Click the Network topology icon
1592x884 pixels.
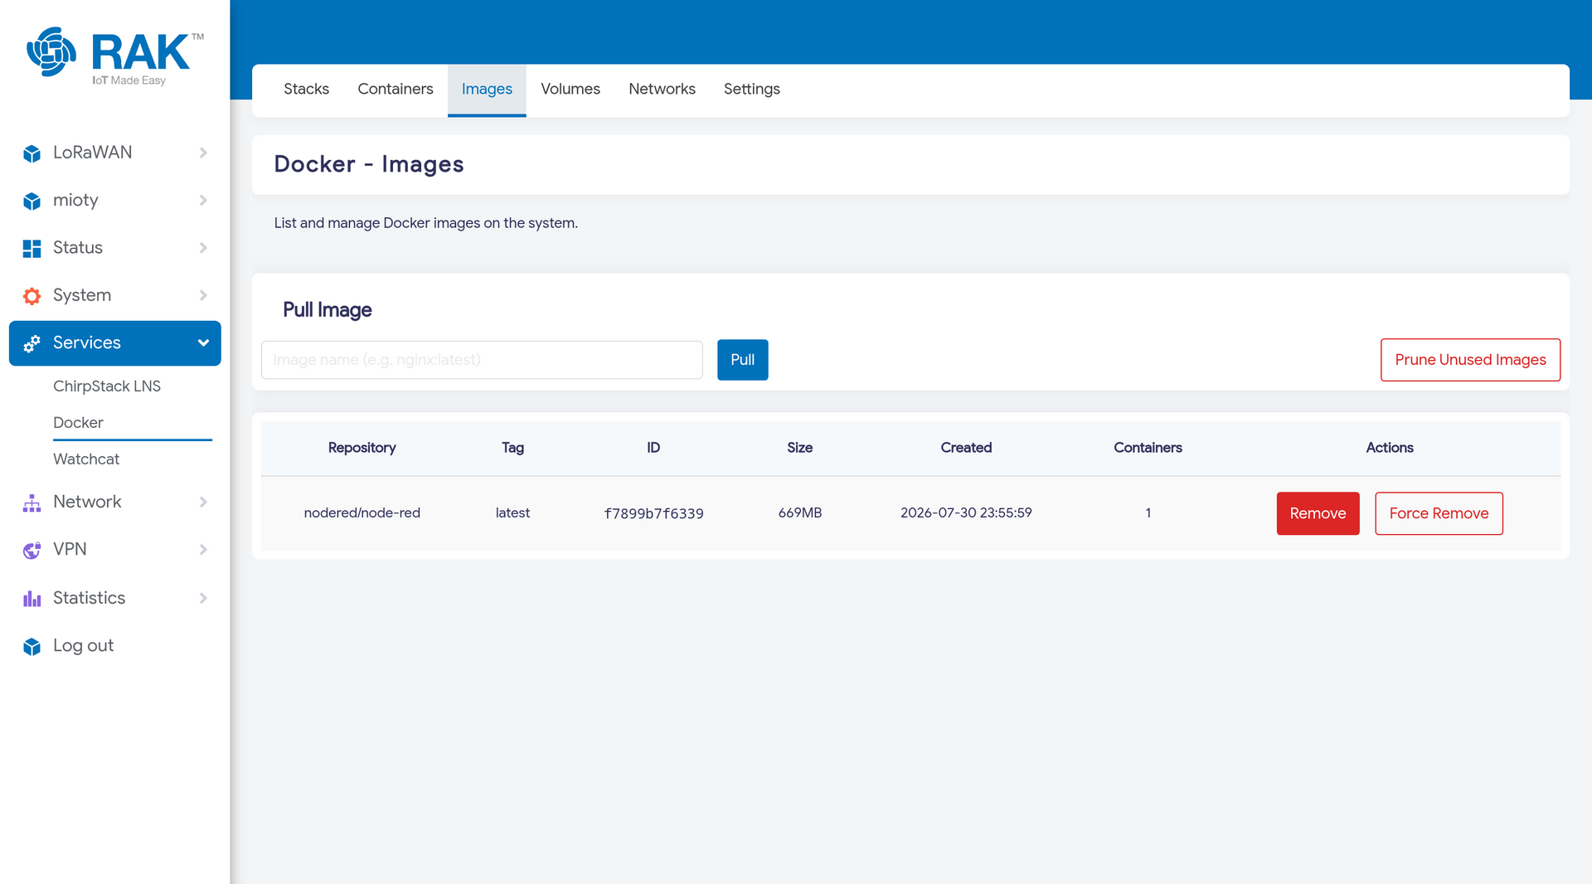(x=32, y=503)
